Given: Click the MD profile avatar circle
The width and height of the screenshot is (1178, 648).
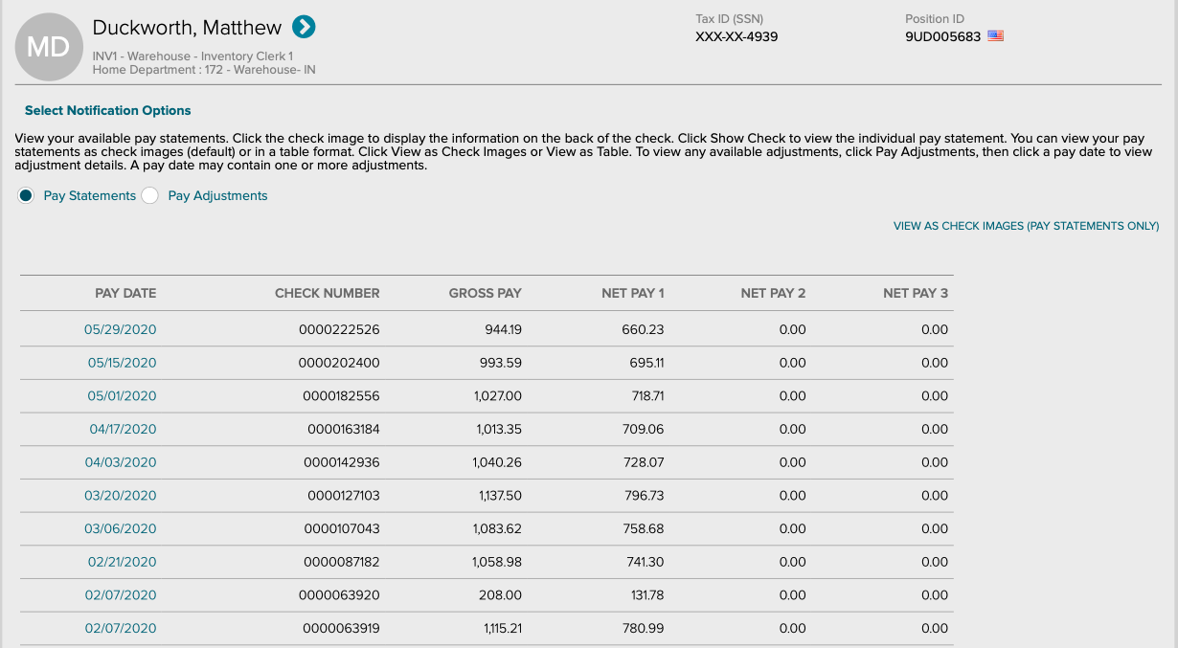Looking at the screenshot, I should [48, 47].
